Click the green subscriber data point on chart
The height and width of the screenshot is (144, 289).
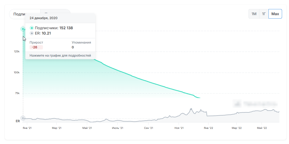(x=23, y=29)
